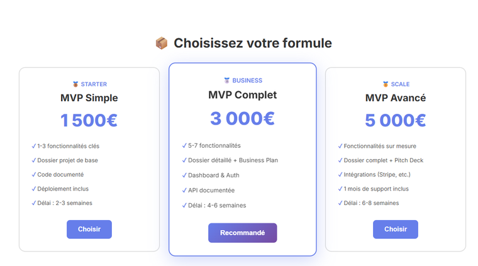Select the 5 000€ price
This screenshot has width=478, height=266.
pyautogui.click(x=395, y=120)
